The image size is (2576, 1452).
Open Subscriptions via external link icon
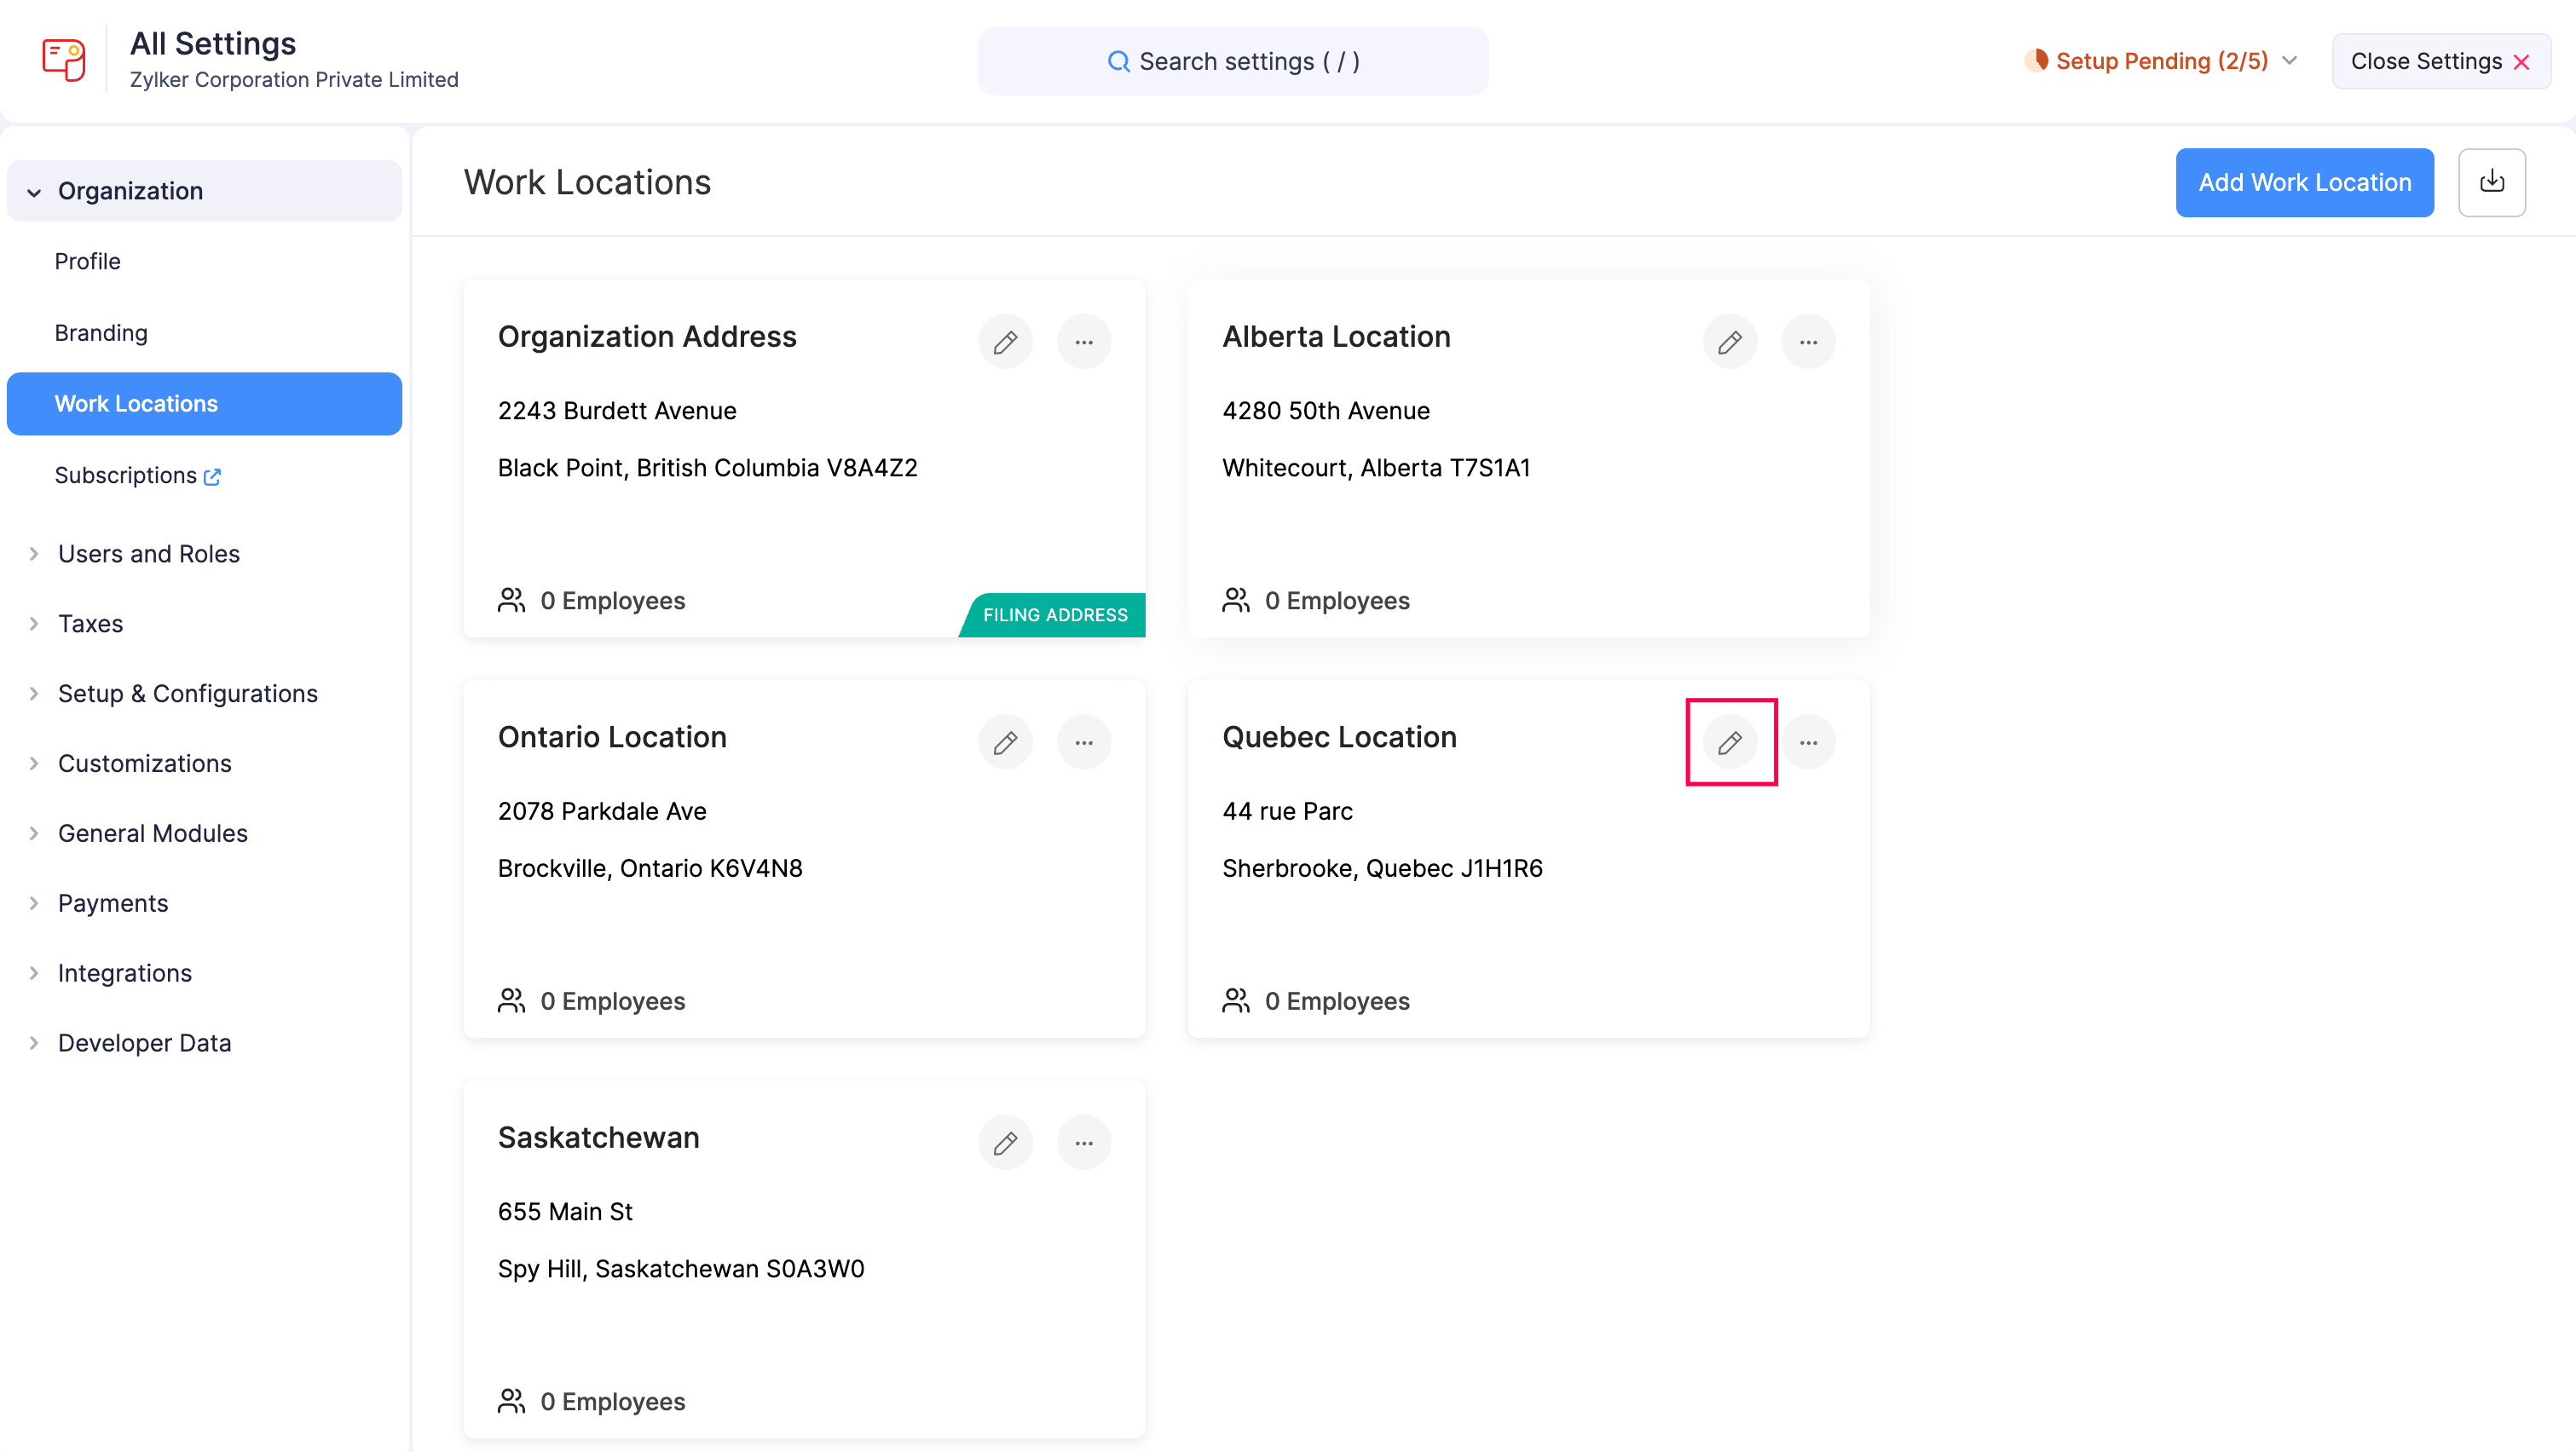(x=212, y=476)
